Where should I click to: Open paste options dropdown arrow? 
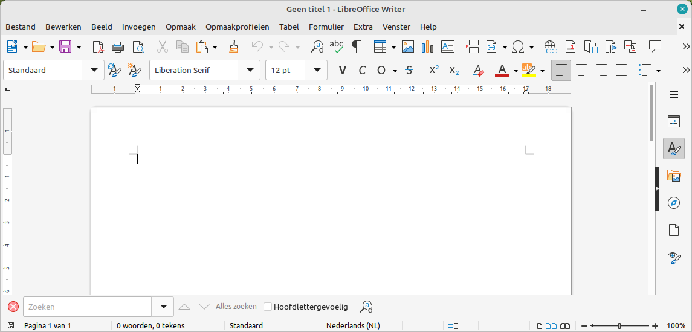coord(215,46)
